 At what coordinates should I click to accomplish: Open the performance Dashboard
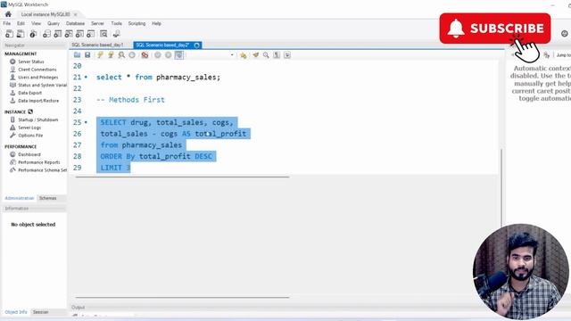tap(29, 154)
